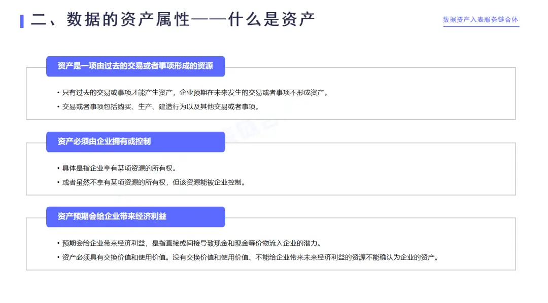Image resolution: width=548 pixels, height=303 pixels.
Task: Click the bullet dot before 只有过去的交易
Action: (58, 93)
